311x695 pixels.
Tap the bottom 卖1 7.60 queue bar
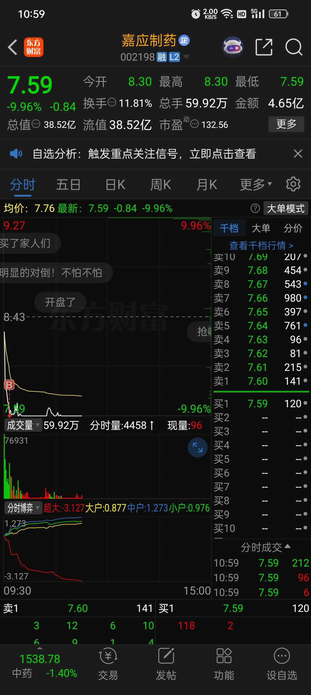pyautogui.click(x=77, y=608)
